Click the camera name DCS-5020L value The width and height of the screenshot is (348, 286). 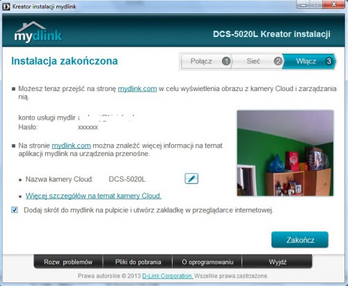[127, 180]
